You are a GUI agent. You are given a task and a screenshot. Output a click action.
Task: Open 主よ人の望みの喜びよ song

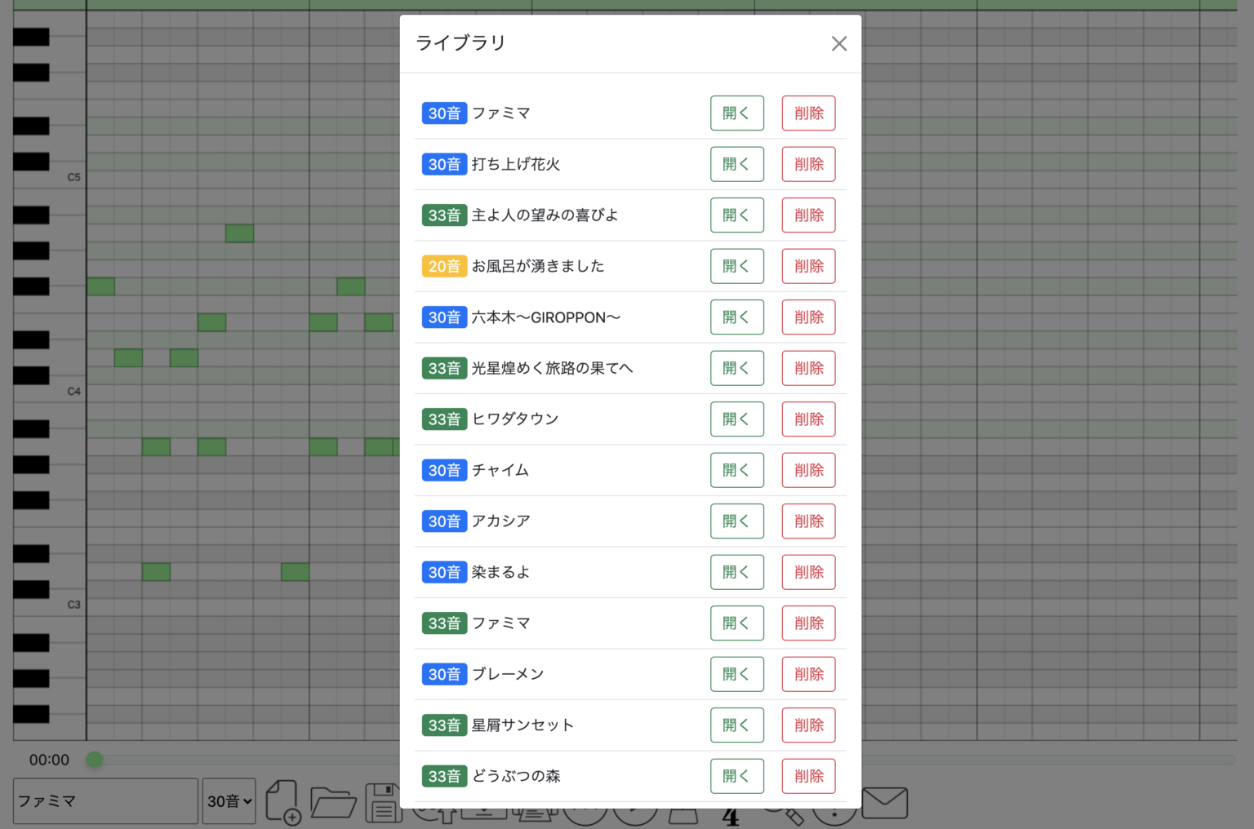point(736,215)
